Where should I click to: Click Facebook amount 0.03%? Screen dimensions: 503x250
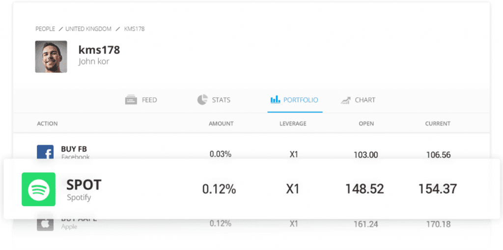(x=221, y=154)
